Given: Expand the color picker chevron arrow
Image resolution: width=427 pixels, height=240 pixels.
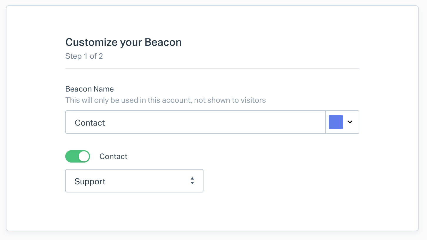Looking at the screenshot, I should coord(350,122).
